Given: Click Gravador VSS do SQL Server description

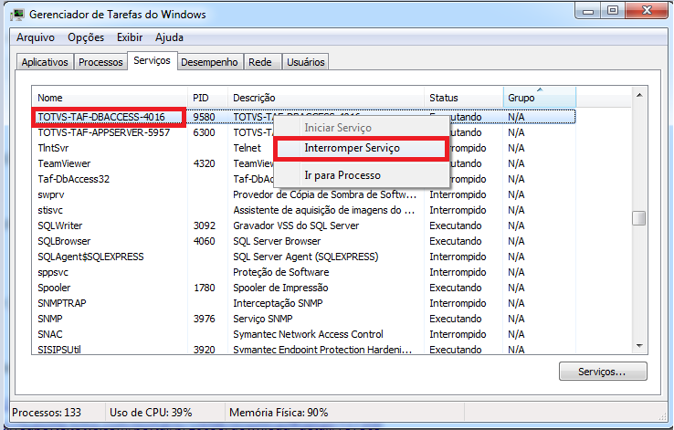Looking at the screenshot, I should tap(296, 225).
